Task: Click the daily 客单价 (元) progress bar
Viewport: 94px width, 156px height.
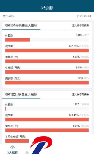Action: click(47, 61)
